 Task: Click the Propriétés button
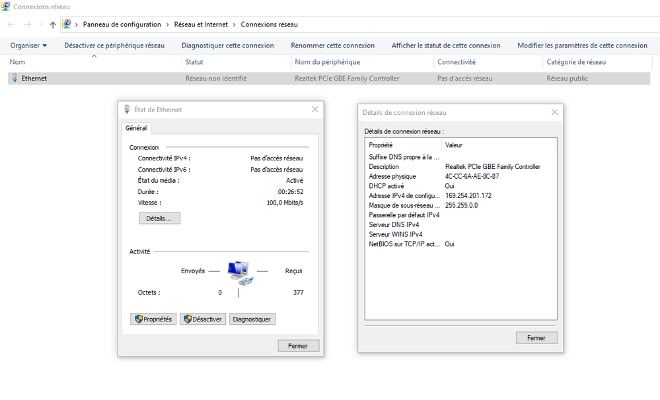(153, 319)
